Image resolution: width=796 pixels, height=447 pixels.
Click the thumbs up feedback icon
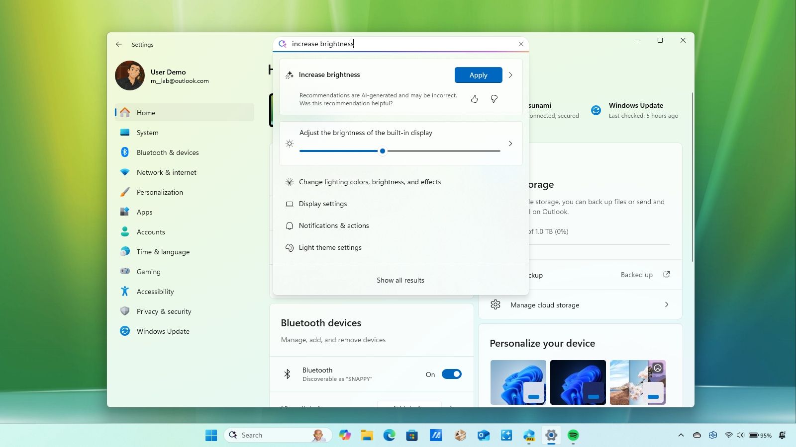click(x=474, y=99)
